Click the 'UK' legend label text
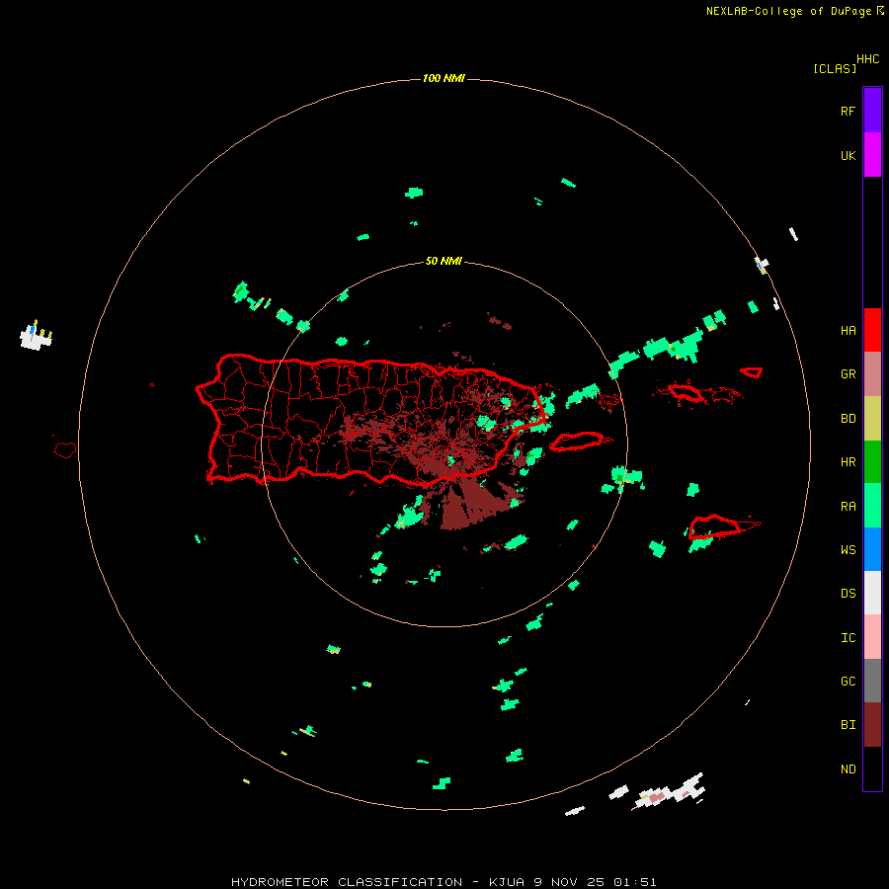 (848, 155)
